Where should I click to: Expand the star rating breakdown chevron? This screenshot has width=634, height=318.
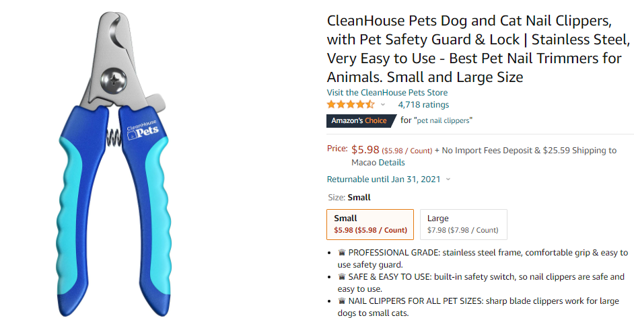pos(383,105)
